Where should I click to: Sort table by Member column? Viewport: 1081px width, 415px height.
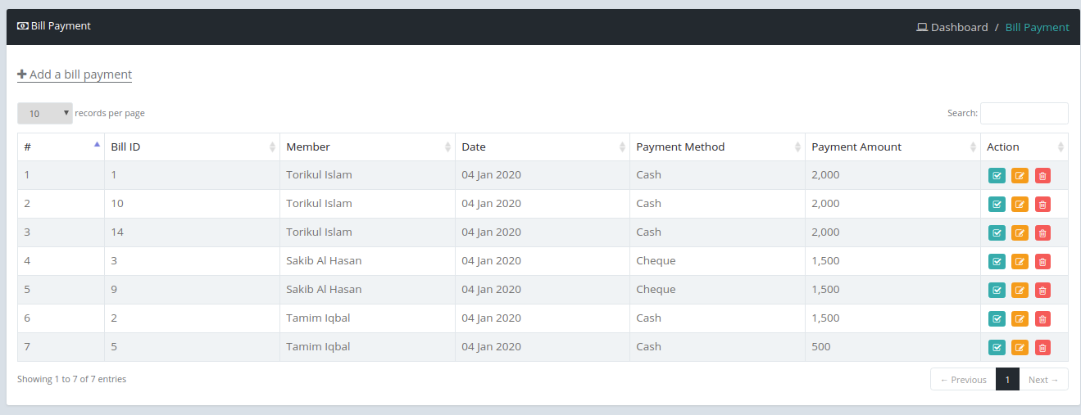tap(367, 147)
